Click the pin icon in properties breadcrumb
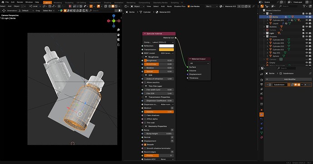313x164 pixels. (310, 73)
